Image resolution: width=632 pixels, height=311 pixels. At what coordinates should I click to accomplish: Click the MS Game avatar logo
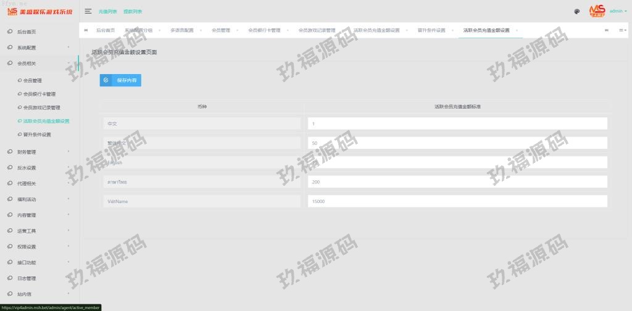(597, 11)
